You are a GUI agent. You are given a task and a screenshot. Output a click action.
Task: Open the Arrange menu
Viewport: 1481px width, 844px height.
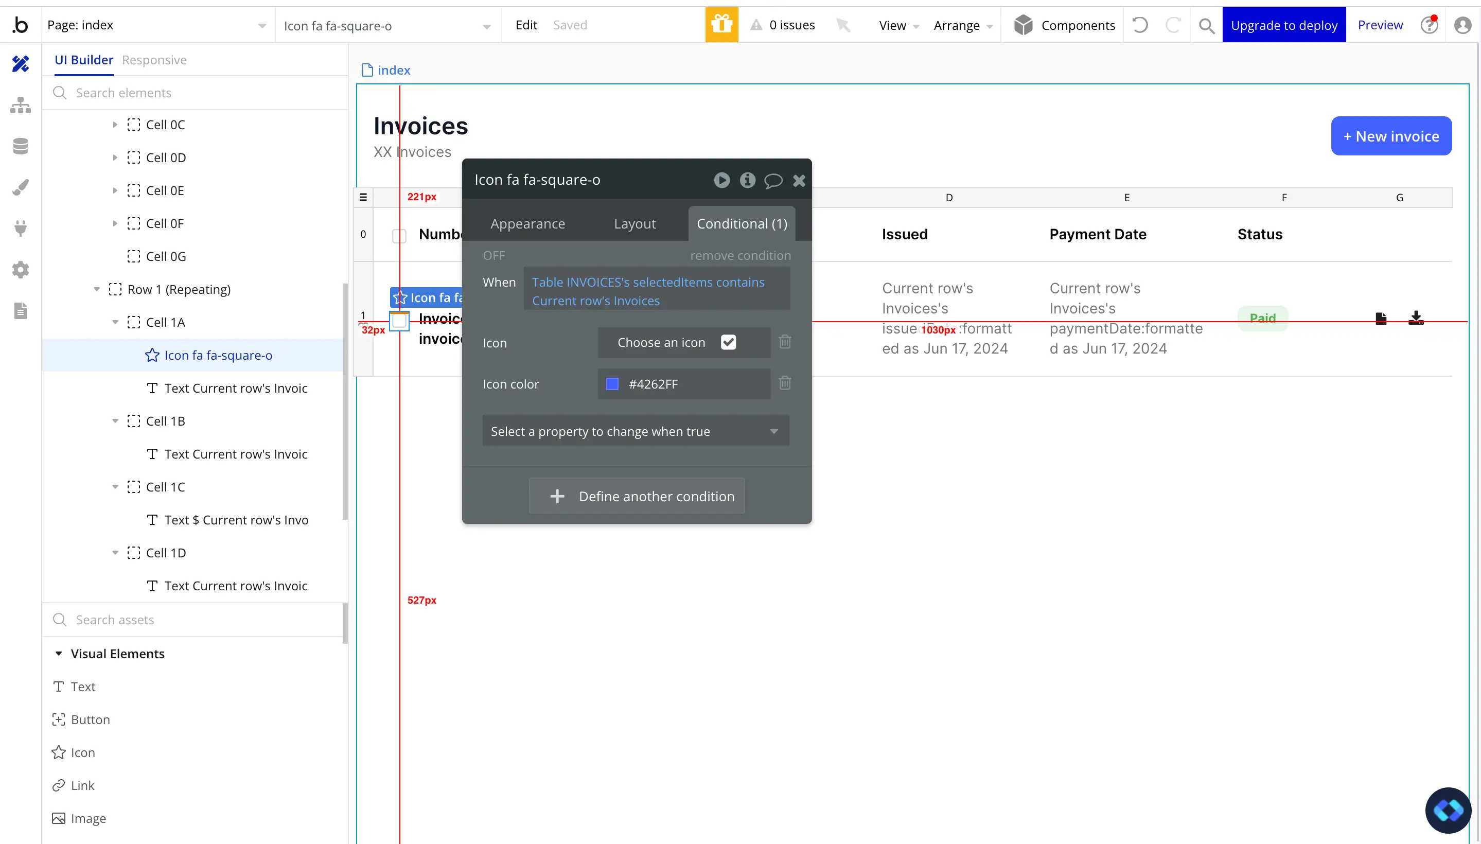click(x=963, y=26)
